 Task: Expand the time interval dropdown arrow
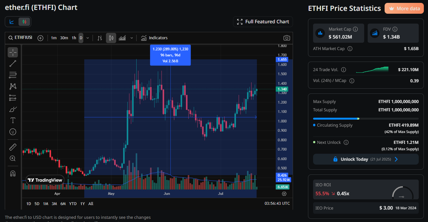tap(88, 38)
